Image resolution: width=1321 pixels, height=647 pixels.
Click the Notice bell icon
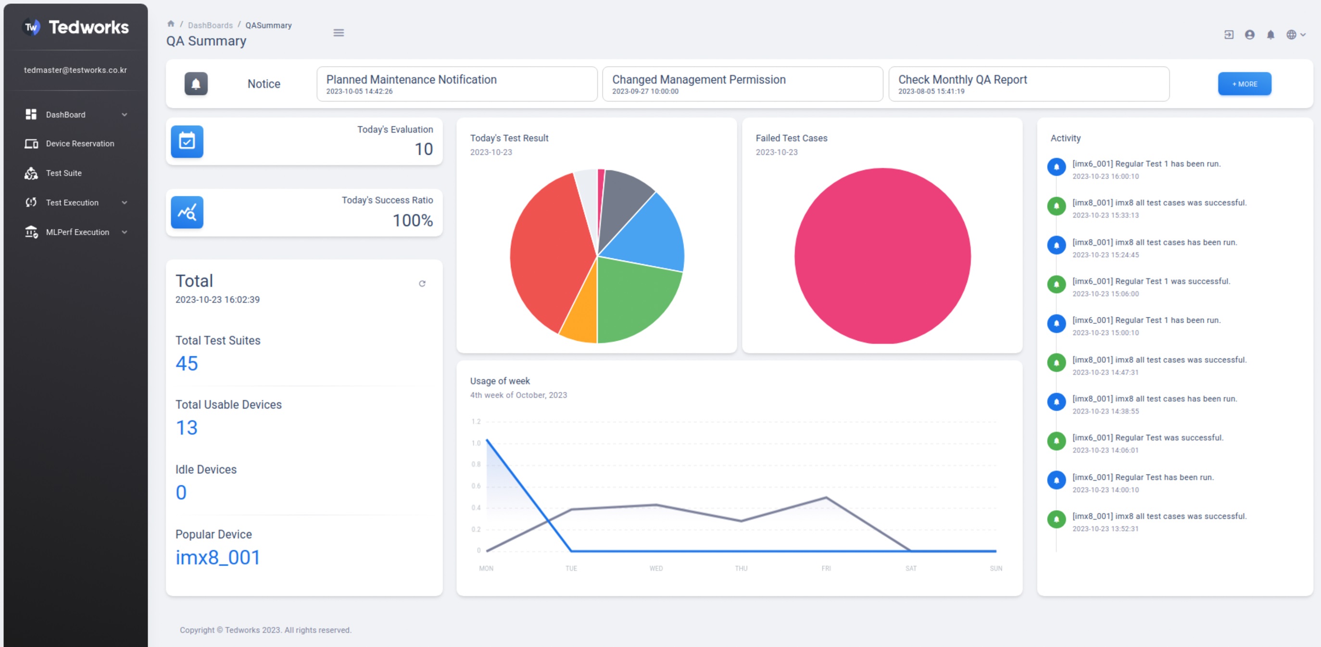(x=196, y=84)
